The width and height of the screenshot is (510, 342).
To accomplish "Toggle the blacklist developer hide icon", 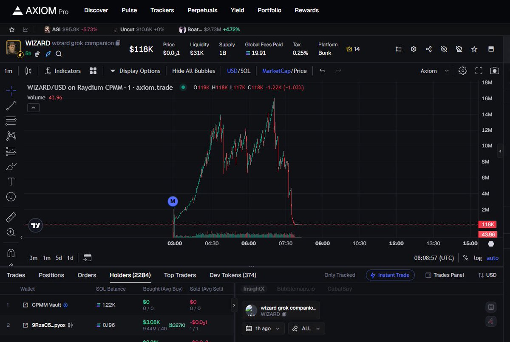I will point(459,49).
